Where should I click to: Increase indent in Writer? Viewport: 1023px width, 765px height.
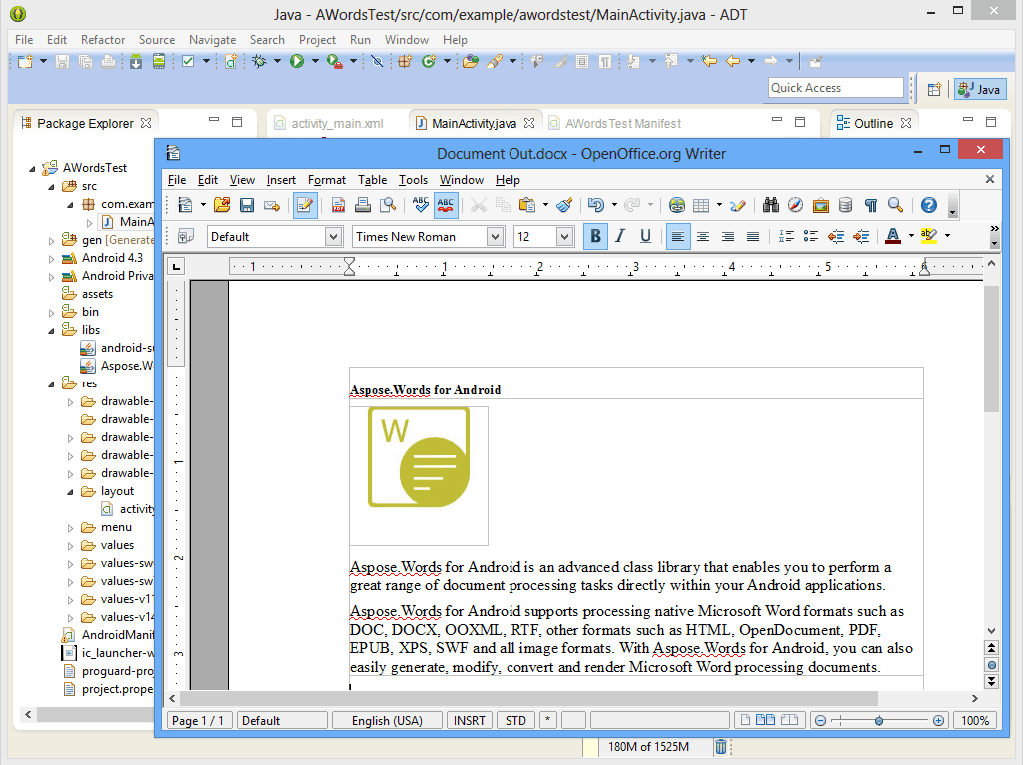861,236
